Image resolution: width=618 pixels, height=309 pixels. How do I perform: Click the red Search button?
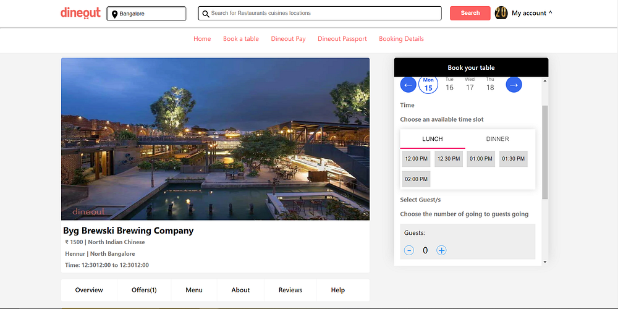(470, 13)
